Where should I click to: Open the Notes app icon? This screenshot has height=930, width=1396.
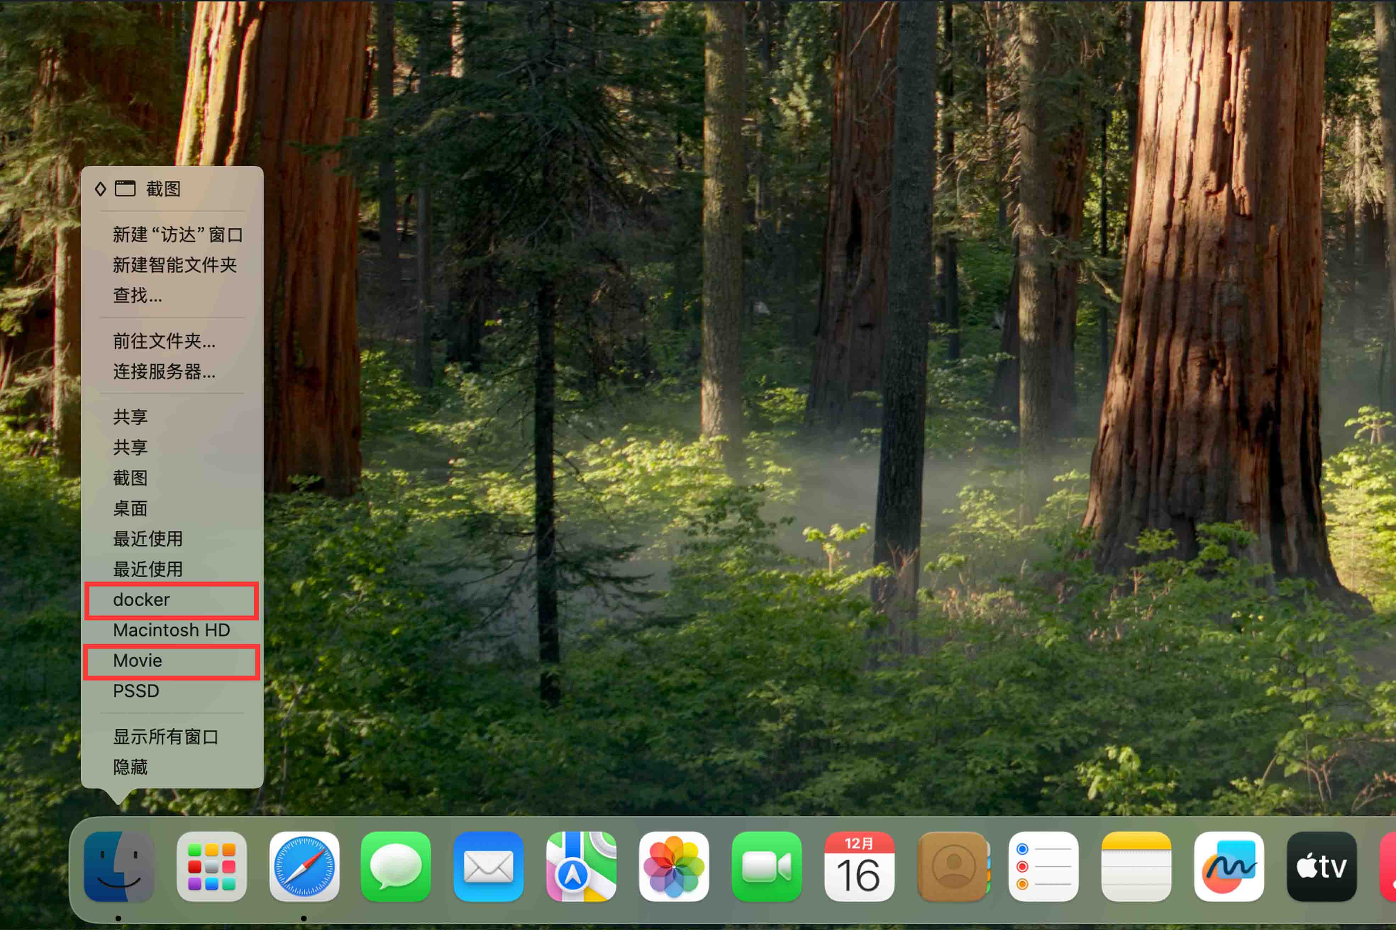pyautogui.click(x=1136, y=867)
